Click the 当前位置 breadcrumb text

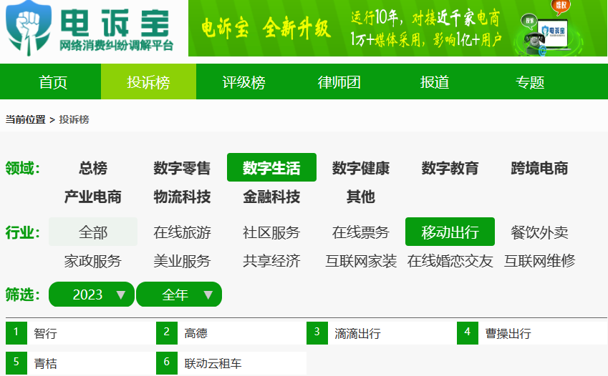click(26, 119)
